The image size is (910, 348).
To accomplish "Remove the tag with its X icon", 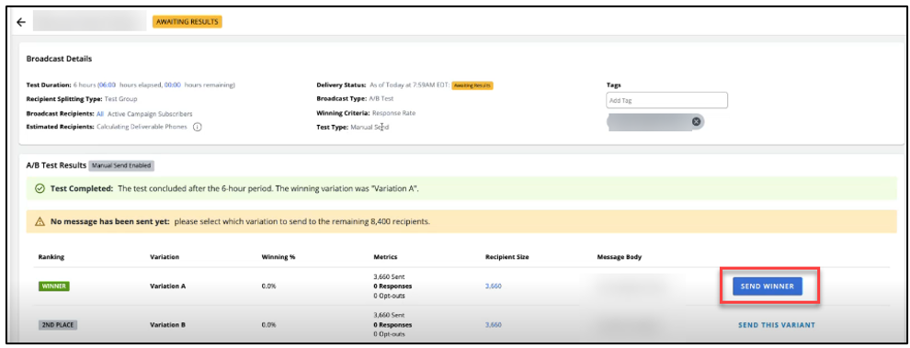I will coord(696,122).
